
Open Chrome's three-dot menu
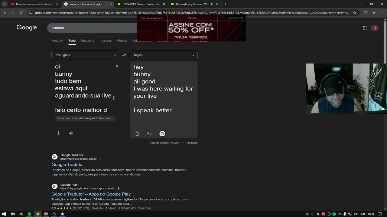[x=382, y=13]
